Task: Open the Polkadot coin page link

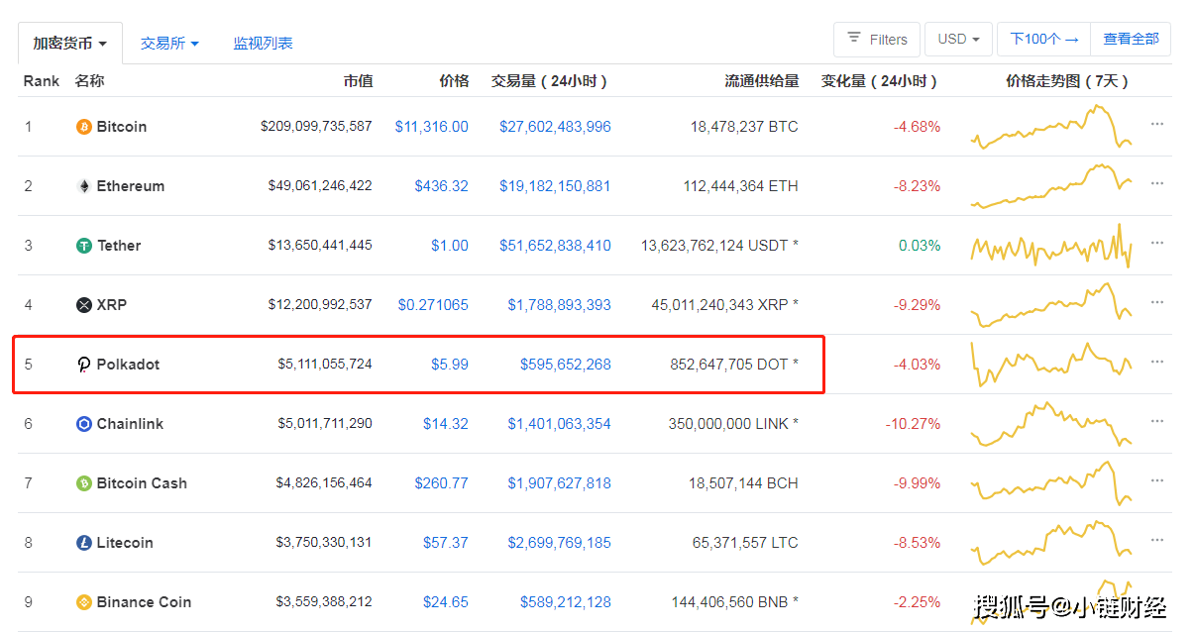Action: pos(128,365)
